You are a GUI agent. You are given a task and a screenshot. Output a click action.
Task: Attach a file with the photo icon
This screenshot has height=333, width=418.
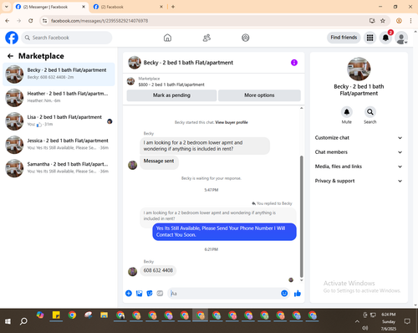tap(139, 293)
